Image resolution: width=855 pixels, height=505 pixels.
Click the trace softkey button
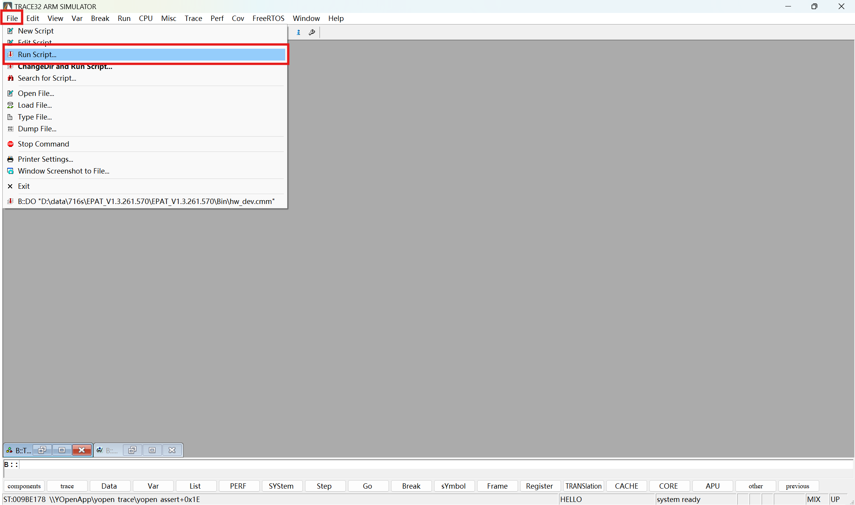coord(67,486)
